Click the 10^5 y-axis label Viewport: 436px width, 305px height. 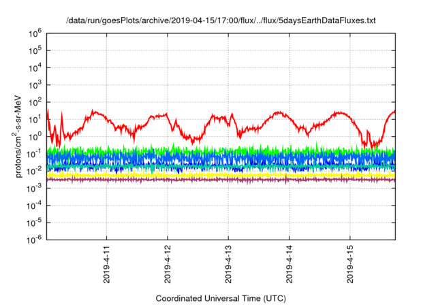tap(35, 51)
